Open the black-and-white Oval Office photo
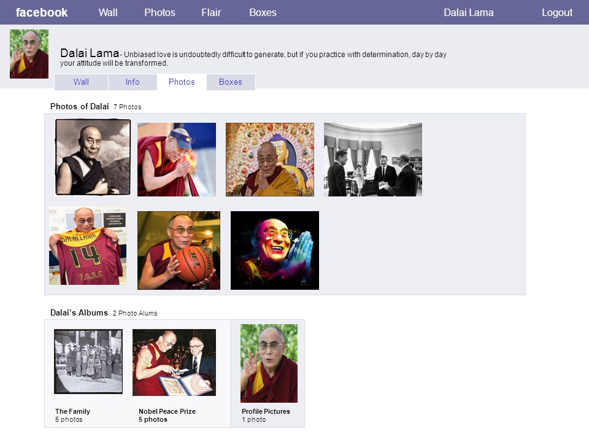The image size is (589, 442). click(x=373, y=160)
